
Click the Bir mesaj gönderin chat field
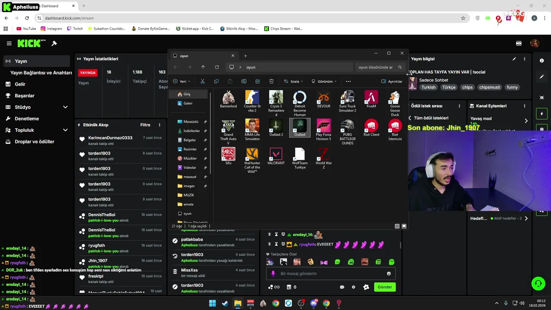click(x=331, y=273)
